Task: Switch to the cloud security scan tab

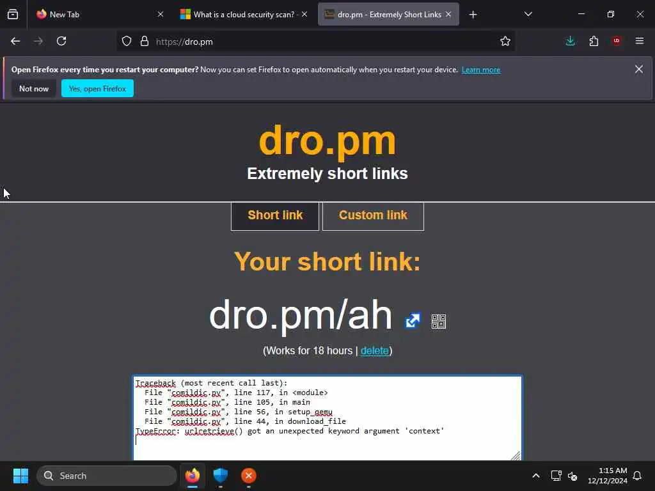Action: tap(244, 14)
